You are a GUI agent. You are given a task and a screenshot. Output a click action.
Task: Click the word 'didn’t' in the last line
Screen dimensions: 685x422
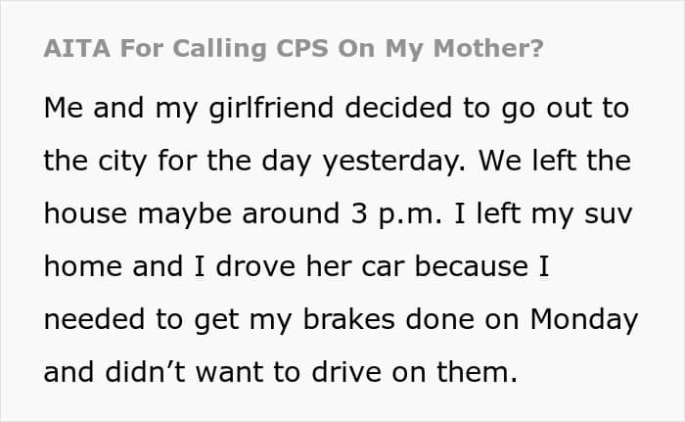pos(146,372)
